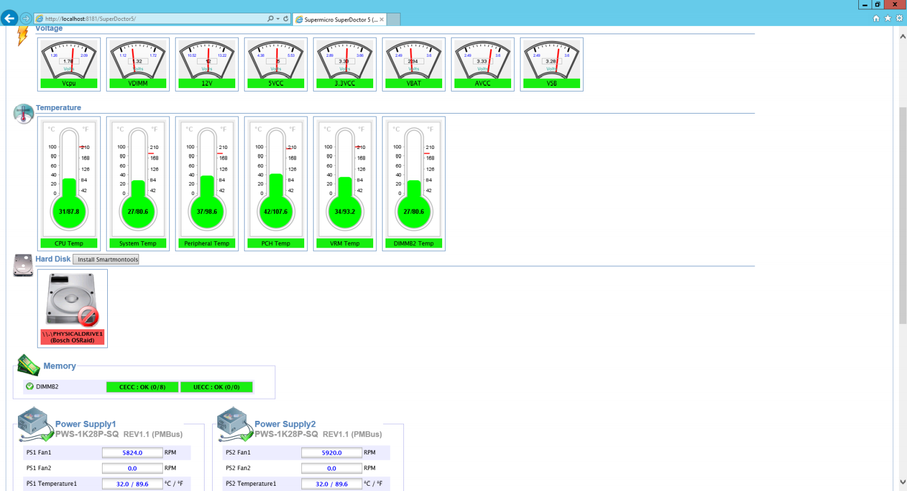Image resolution: width=907 pixels, height=491 pixels.
Task: Click the Hard Disk section drive icon
Action: click(x=23, y=265)
